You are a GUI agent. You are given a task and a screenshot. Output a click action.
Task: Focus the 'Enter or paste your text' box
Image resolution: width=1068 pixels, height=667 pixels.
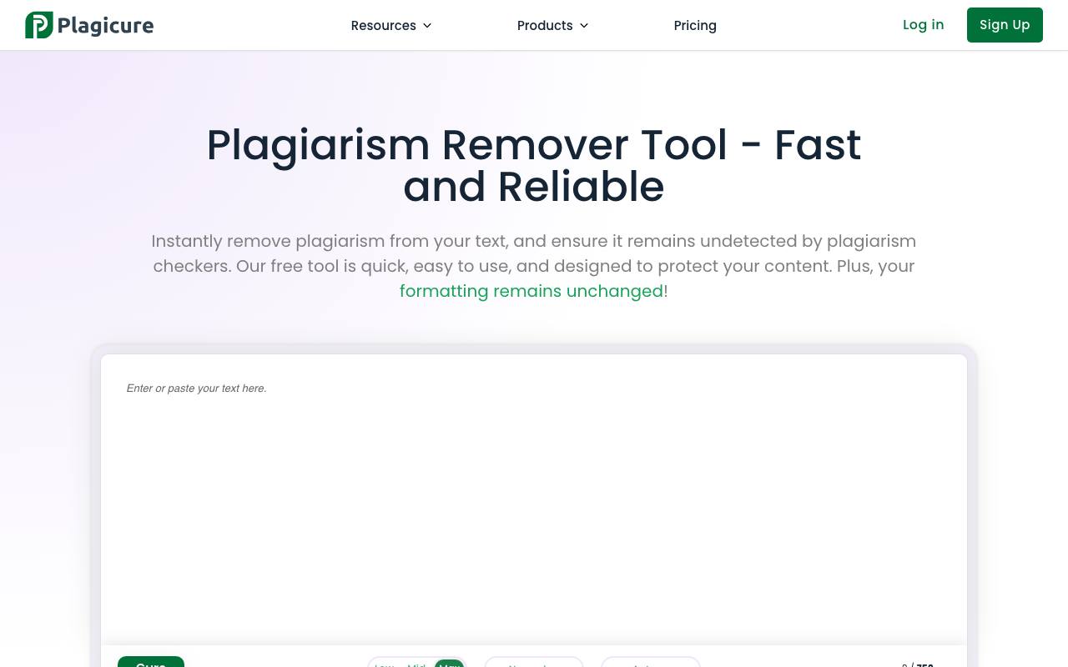(x=534, y=499)
